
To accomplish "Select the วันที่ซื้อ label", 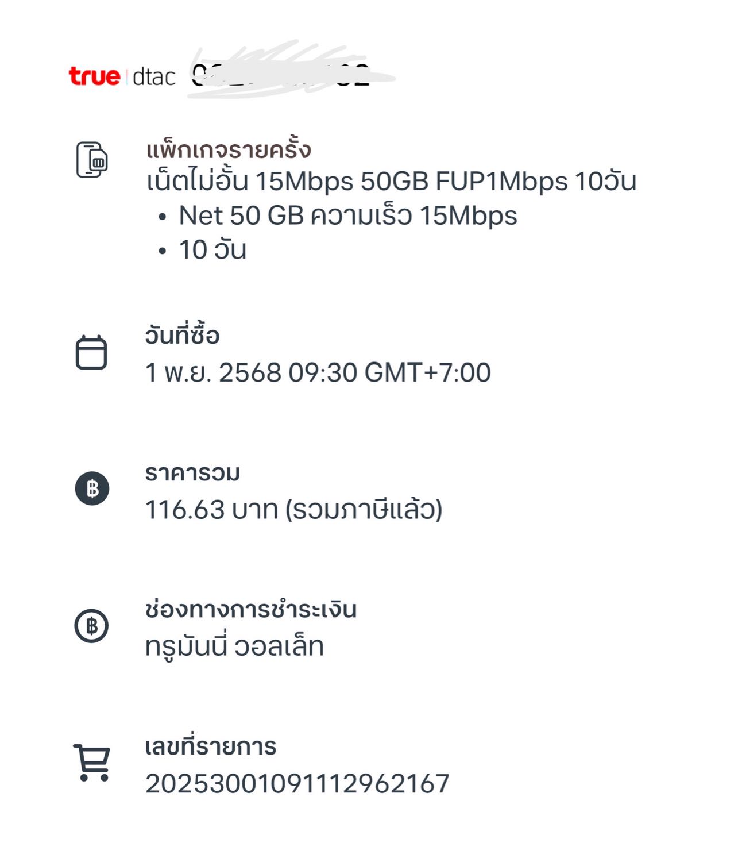I will coord(182,335).
